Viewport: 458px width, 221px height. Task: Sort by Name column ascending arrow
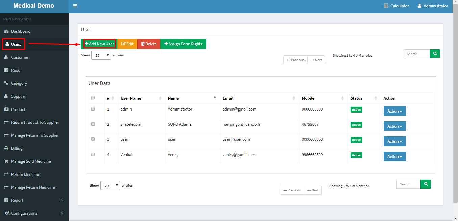(215, 97)
